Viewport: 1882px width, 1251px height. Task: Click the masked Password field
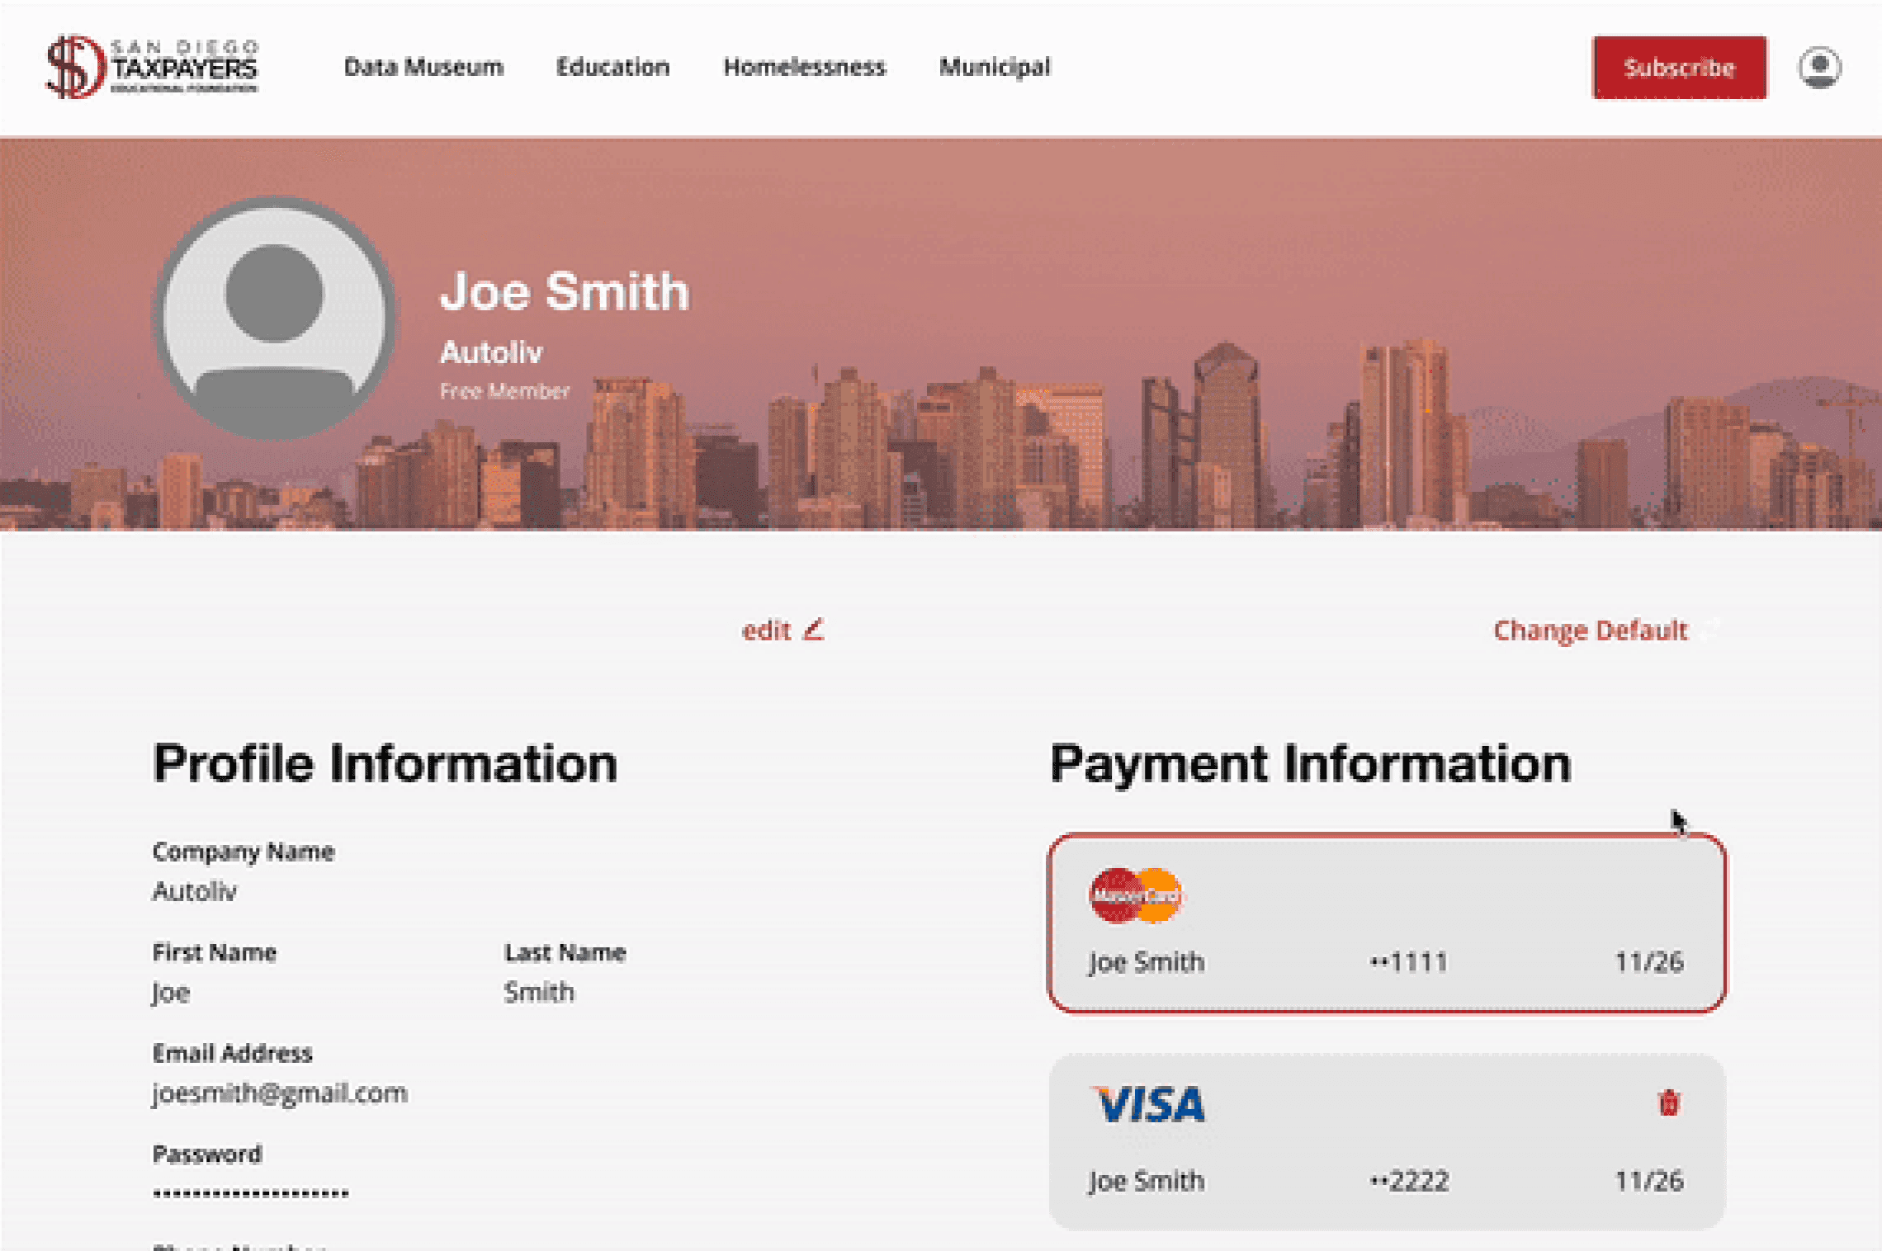click(x=250, y=1192)
